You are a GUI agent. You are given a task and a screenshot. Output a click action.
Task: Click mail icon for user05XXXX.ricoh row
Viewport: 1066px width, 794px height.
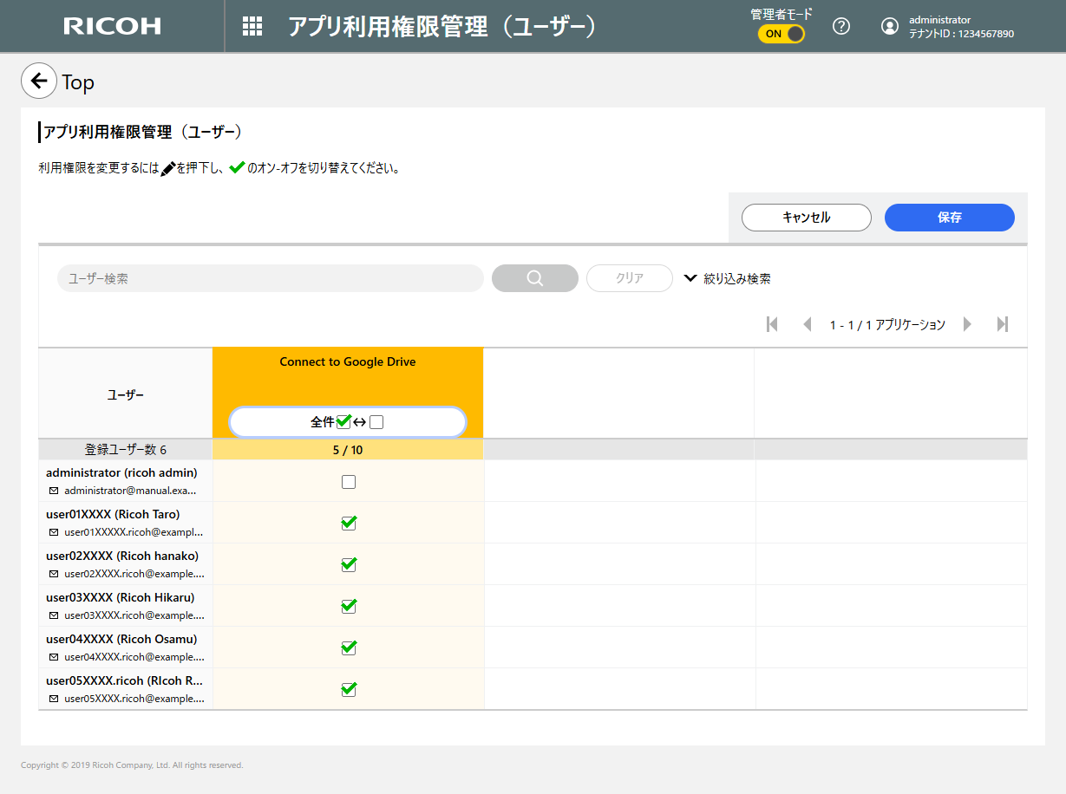pyautogui.click(x=54, y=699)
